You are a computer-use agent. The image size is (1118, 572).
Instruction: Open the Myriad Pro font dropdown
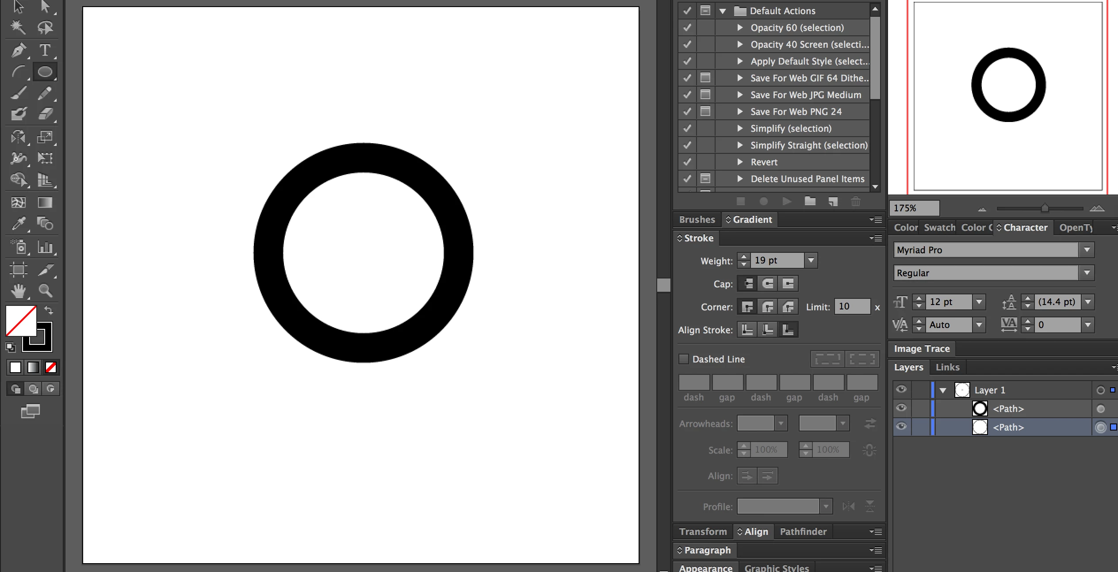point(1087,250)
